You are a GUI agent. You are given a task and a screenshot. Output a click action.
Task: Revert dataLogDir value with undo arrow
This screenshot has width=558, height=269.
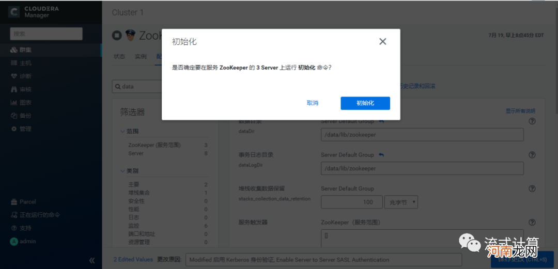381,155
